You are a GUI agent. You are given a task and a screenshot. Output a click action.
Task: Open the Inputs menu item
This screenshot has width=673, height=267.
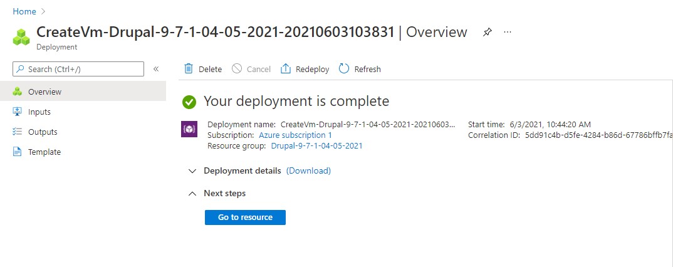39,112
